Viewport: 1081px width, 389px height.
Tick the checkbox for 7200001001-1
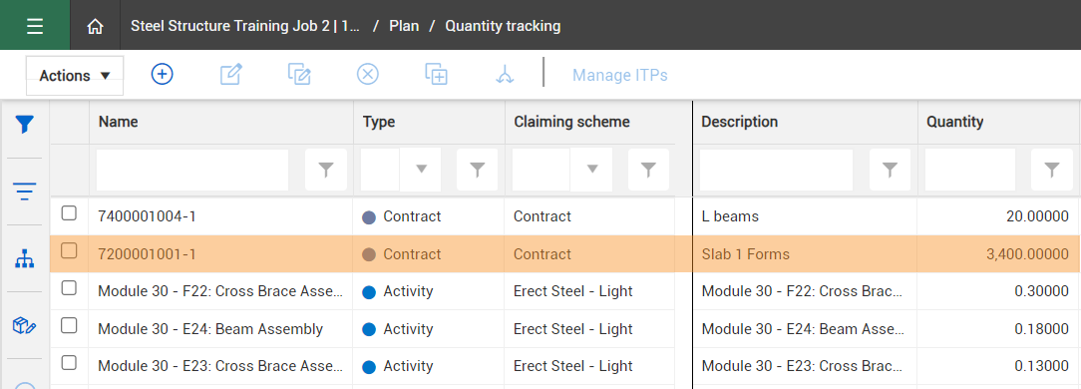tap(69, 251)
